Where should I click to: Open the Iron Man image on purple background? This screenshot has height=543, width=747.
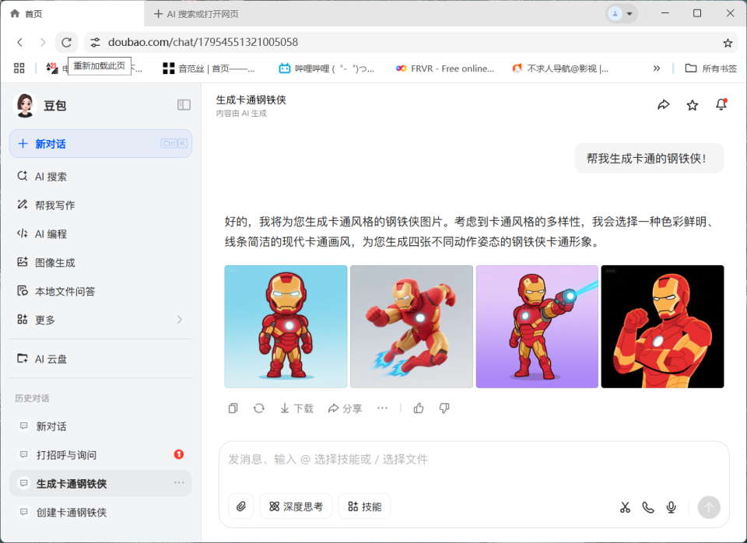(537, 327)
